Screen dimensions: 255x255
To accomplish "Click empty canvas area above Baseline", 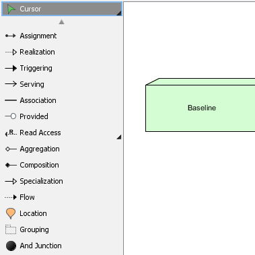I will pos(190,40).
